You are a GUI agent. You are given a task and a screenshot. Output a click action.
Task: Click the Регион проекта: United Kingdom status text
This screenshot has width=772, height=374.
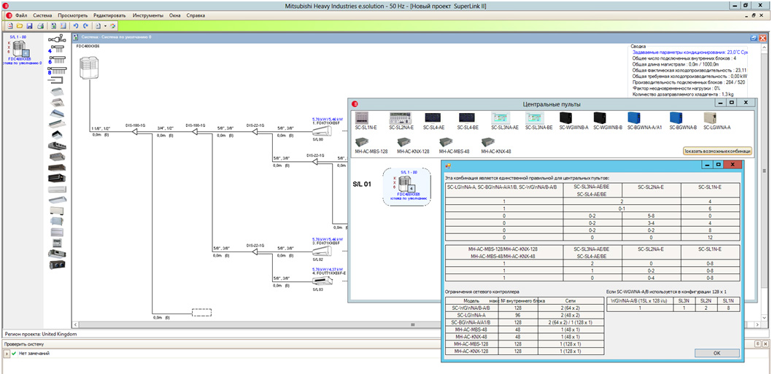coord(41,334)
